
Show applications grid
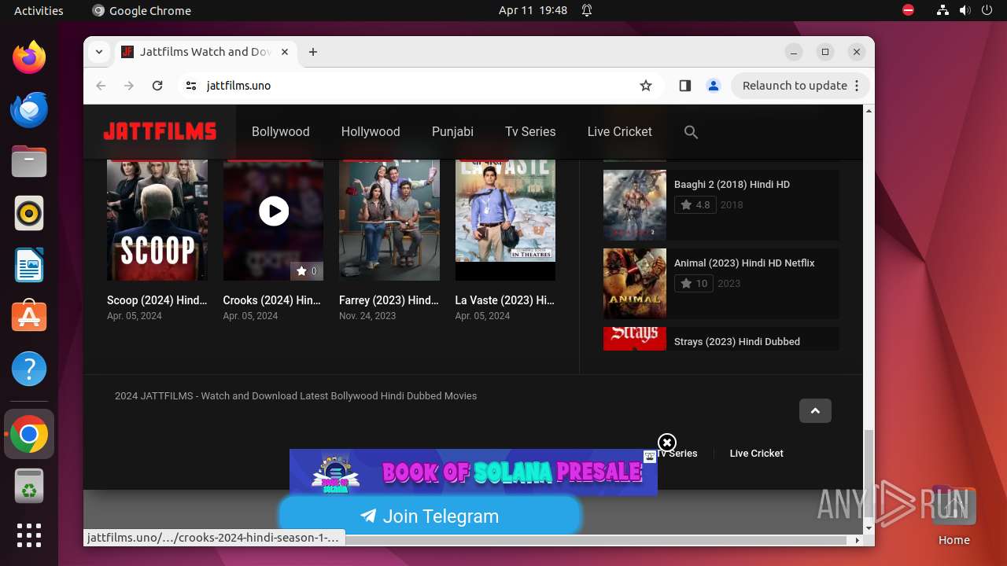point(29,535)
